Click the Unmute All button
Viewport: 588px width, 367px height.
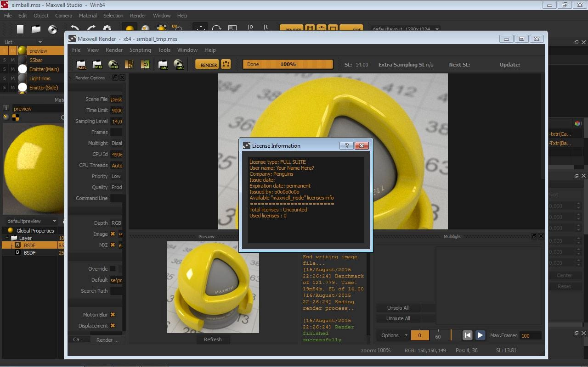click(x=398, y=318)
